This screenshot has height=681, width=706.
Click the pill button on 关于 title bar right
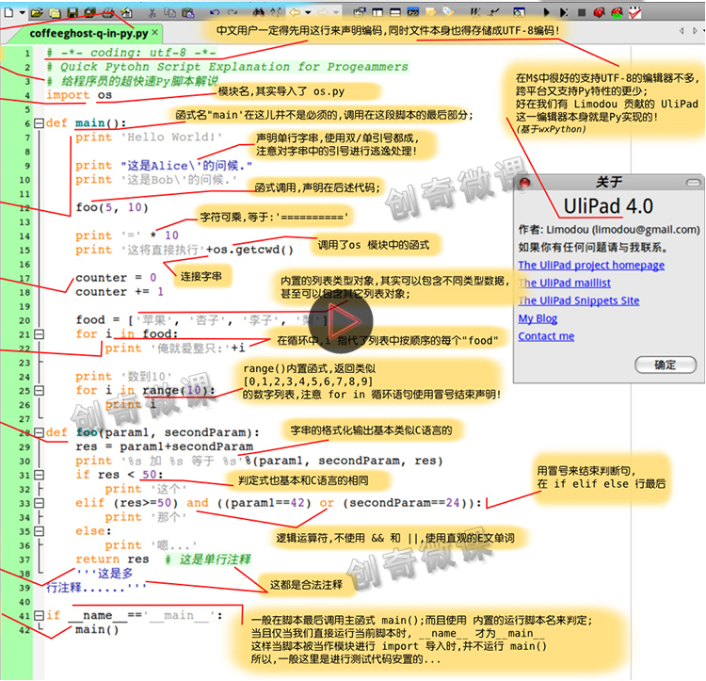pos(694,183)
